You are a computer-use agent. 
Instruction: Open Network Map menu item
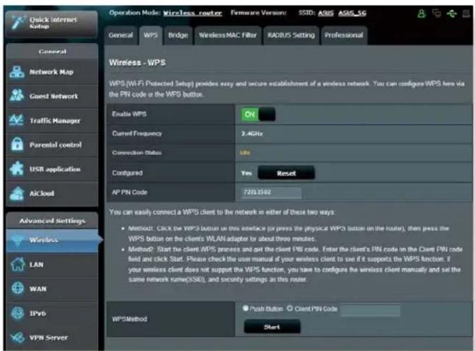[x=52, y=72]
